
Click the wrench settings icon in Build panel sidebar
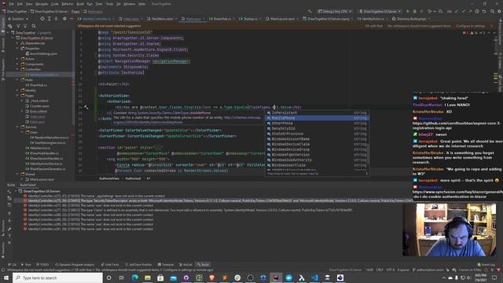(x=9, y=229)
